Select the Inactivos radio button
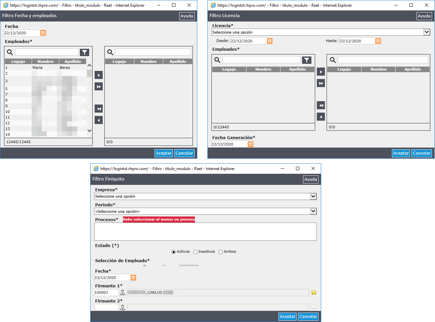This screenshot has width=435, height=322. coord(195,252)
